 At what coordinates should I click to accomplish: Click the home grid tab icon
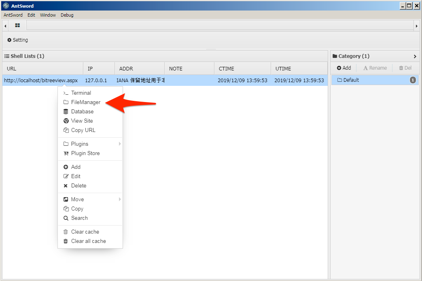pos(17,26)
